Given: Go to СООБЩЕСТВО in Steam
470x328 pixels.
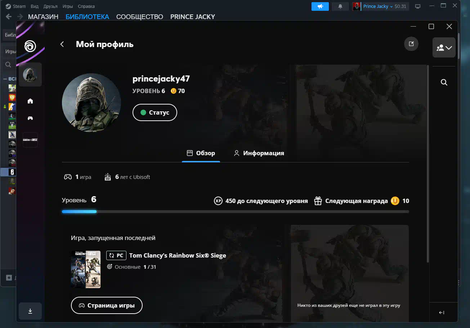Looking at the screenshot, I should pos(140,17).
